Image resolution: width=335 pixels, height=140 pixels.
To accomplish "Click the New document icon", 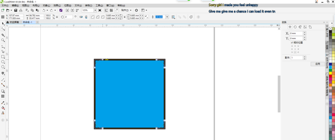I will tap(3, 10).
